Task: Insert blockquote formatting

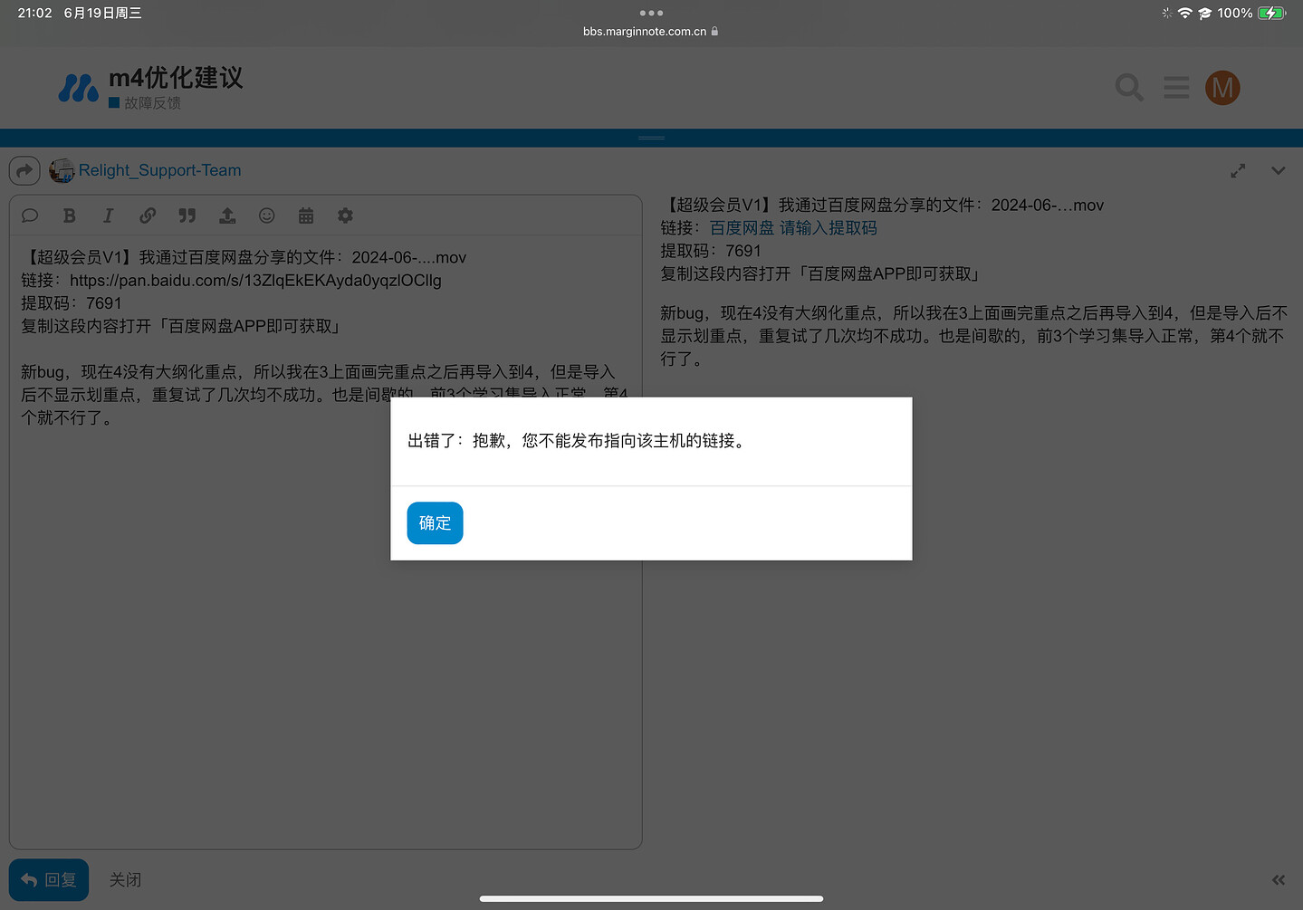Action: [x=187, y=216]
